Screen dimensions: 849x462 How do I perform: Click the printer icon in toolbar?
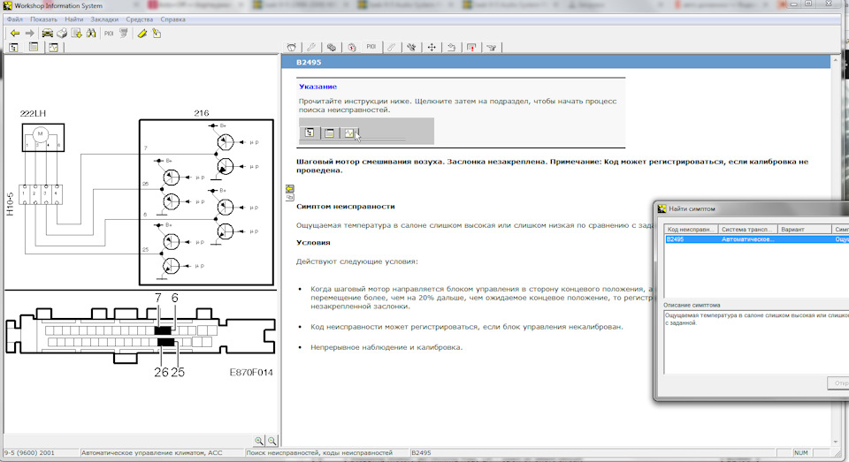[x=62, y=34]
